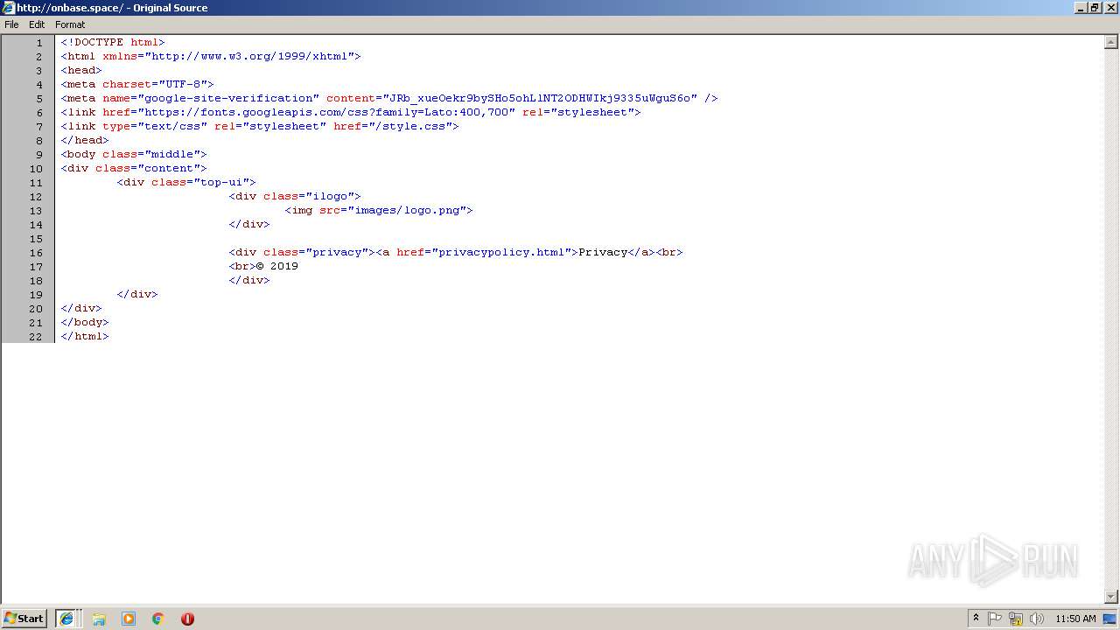Viewport: 1120px width, 630px height.
Task: Click the google-site-verification meta name
Action: [228, 98]
